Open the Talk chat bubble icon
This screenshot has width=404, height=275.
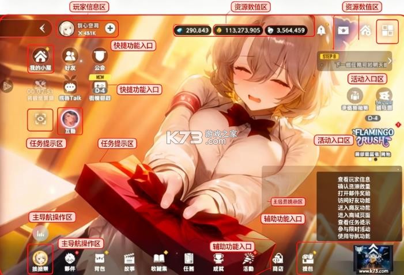(x=70, y=88)
